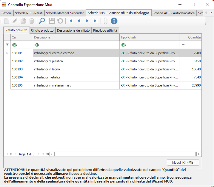
Task: Click the paperclip attachment icon
Action: click(105, 21)
